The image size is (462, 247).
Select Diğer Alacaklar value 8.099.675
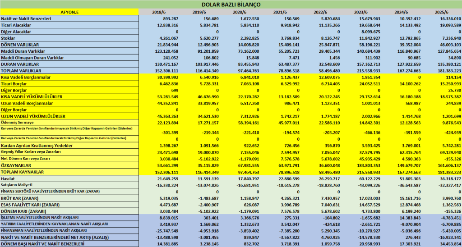click(371, 32)
